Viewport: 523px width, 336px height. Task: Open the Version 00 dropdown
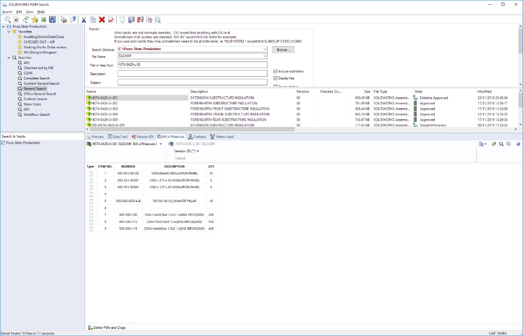(198, 151)
